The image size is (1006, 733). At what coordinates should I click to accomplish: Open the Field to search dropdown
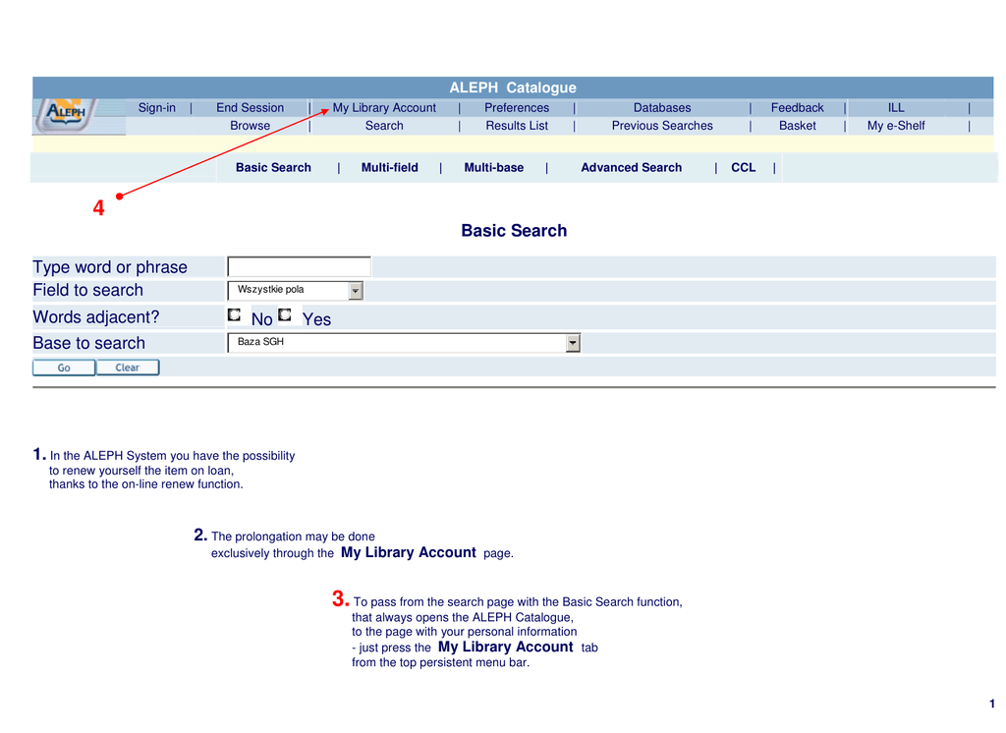click(x=356, y=291)
